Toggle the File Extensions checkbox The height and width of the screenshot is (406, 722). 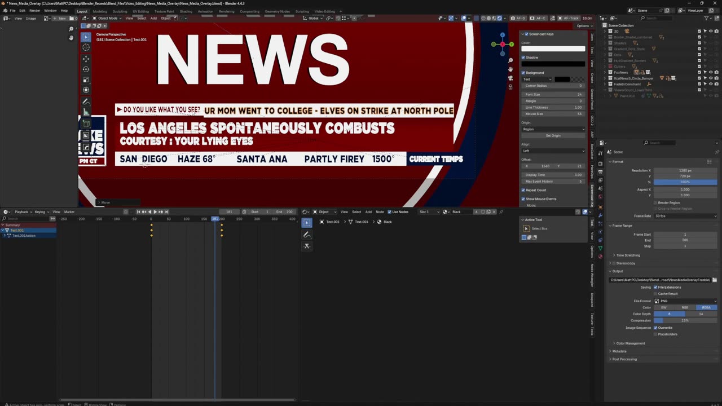[655, 287]
